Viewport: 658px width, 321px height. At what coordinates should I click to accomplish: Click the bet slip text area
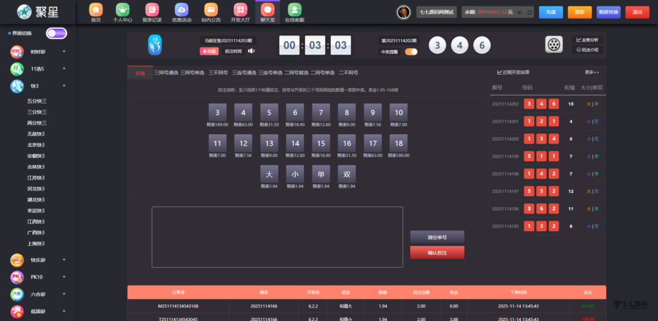point(278,237)
